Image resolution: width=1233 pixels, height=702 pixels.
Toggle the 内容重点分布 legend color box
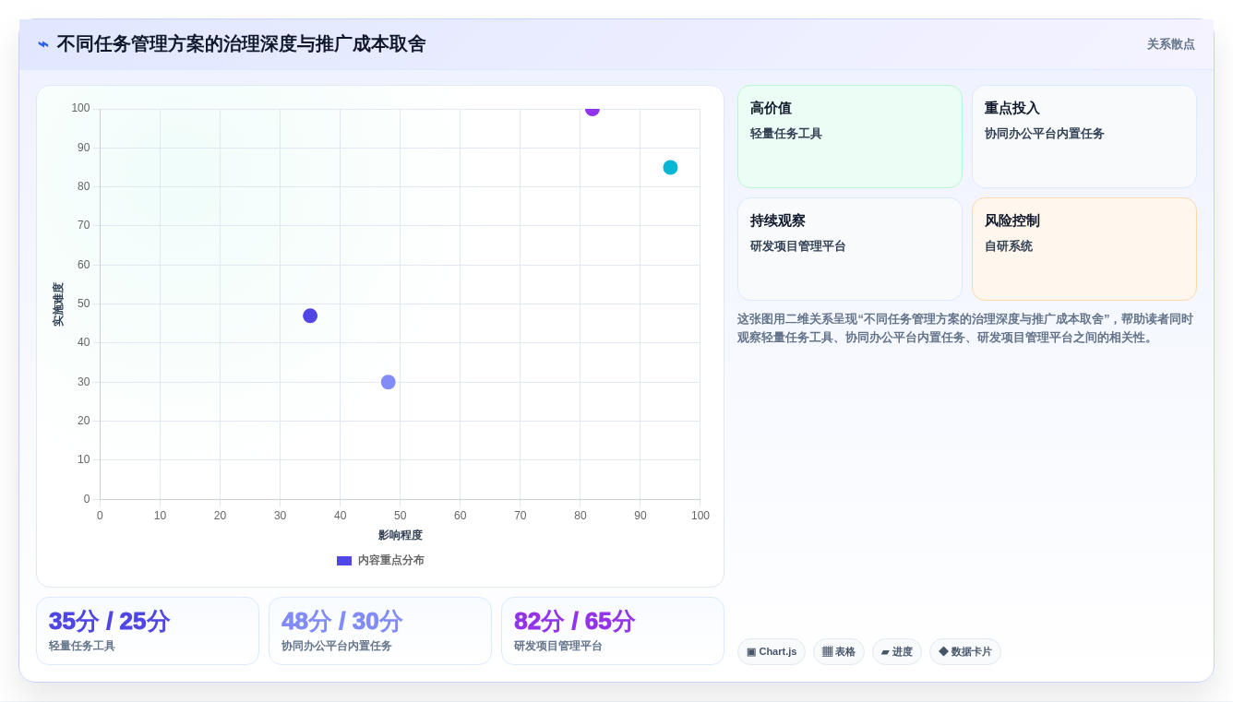point(344,561)
